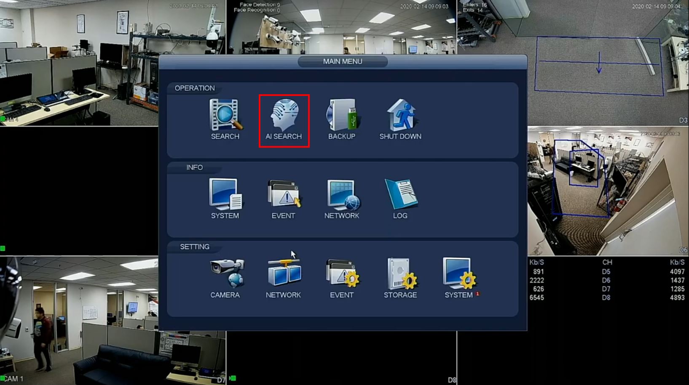Click the 'Face Detection' counter text
This screenshot has width=689, height=385.
pos(260,5)
